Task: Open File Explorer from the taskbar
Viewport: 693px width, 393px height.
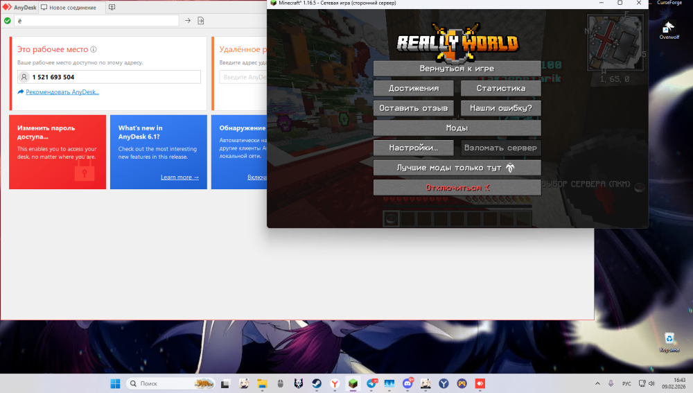Action: (262, 384)
